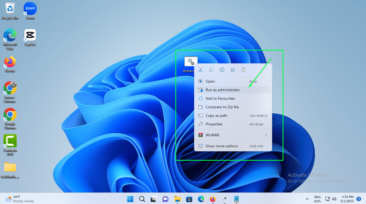The width and height of the screenshot is (366, 204).
Task: Select Add to Favourites
Action: pyautogui.click(x=220, y=98)
